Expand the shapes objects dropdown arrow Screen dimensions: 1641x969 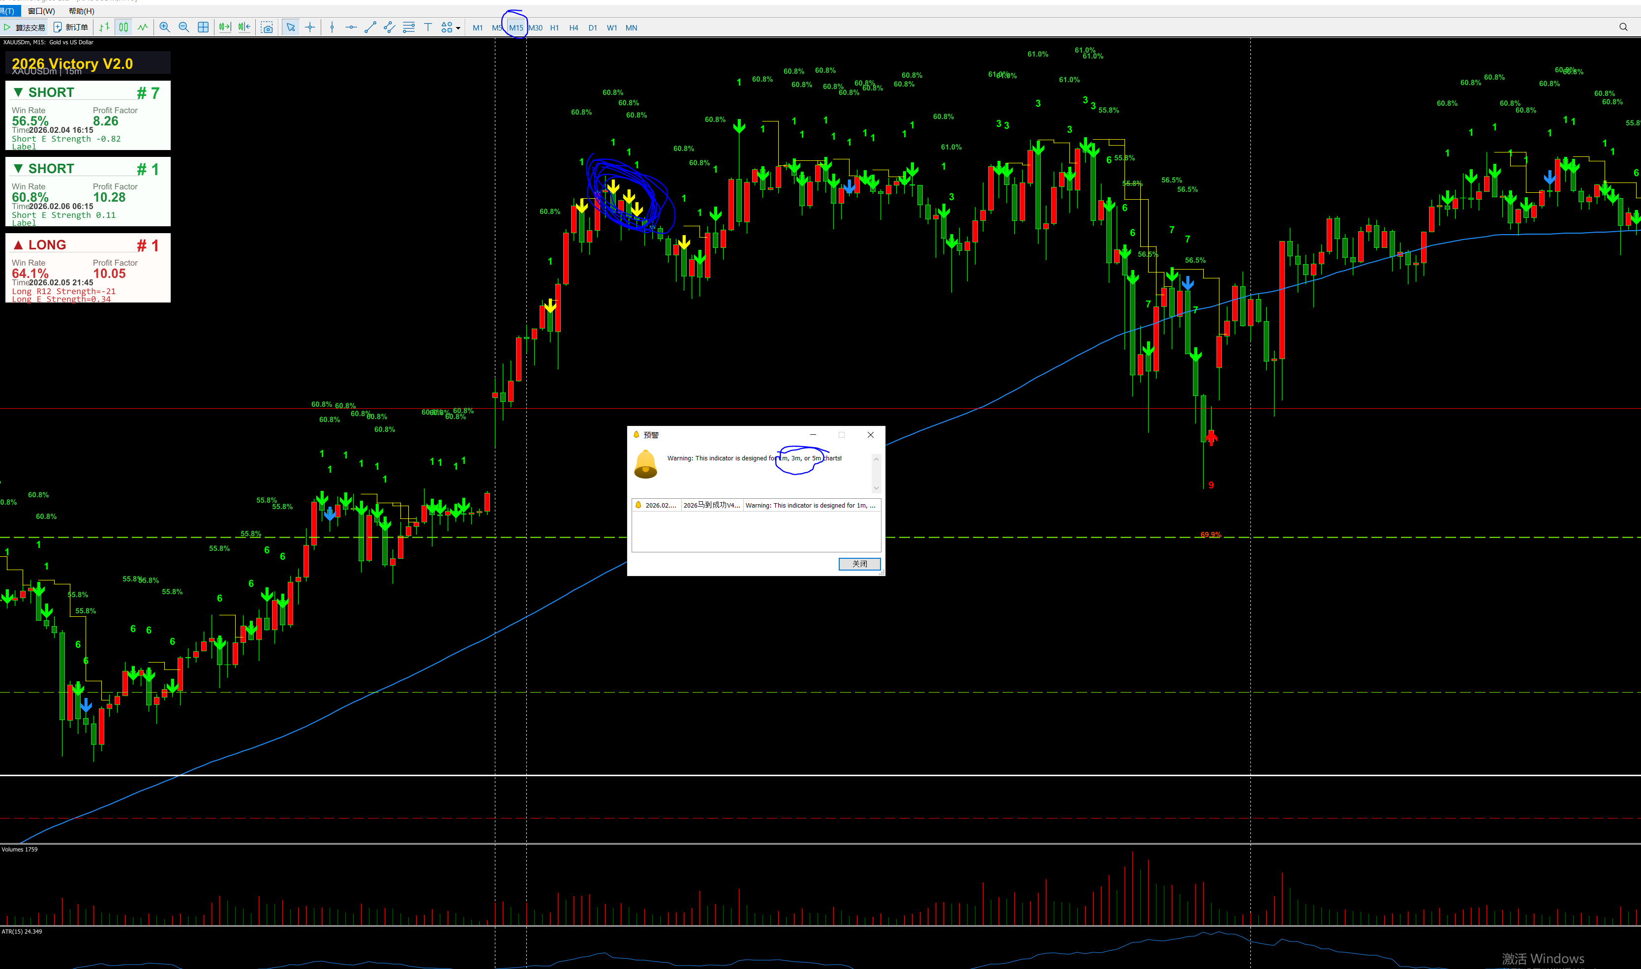pyautogui.click(x=458, y=28)
